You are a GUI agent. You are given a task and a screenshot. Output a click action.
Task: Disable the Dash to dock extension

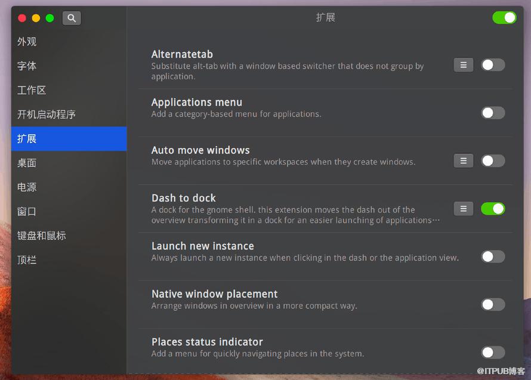pos(493,209)
